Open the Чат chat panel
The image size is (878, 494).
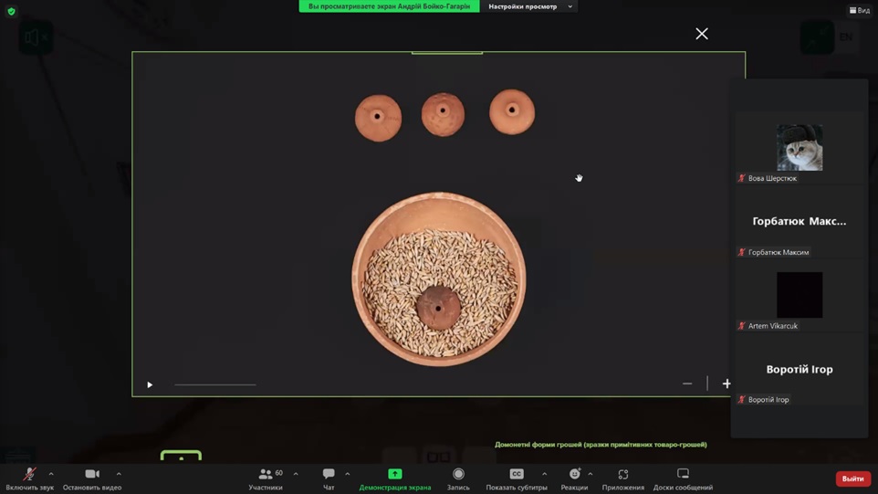(329, 475)
